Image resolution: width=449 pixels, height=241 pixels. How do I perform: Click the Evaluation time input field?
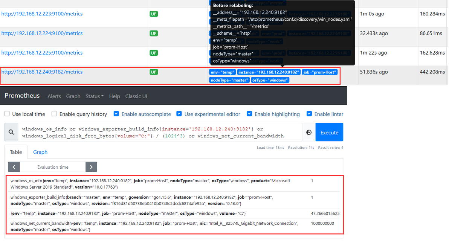pos(53,167)
